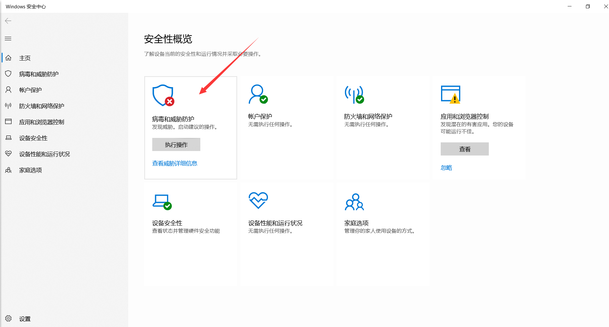Restore down the Windows 安全中心 window
Screen dimensions: 609x327
click(588, 6)
